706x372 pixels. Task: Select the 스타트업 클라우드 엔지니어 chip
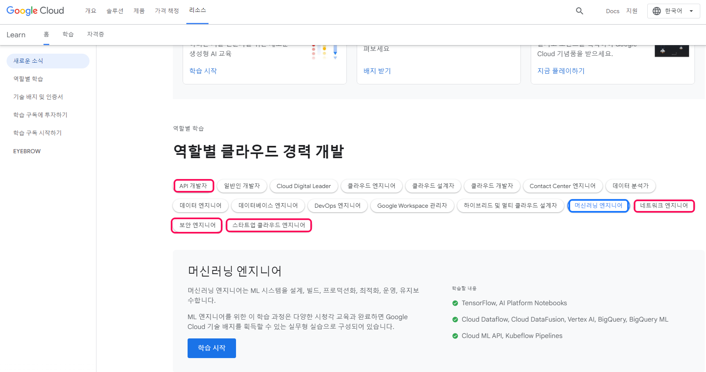click(x=269, y=225)
